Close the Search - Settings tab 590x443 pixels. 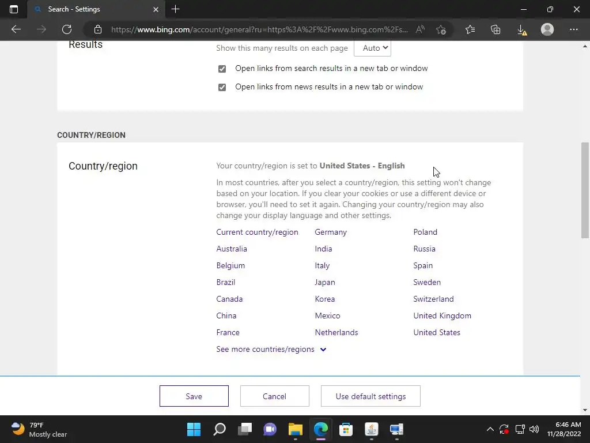[x=156, y=9]
